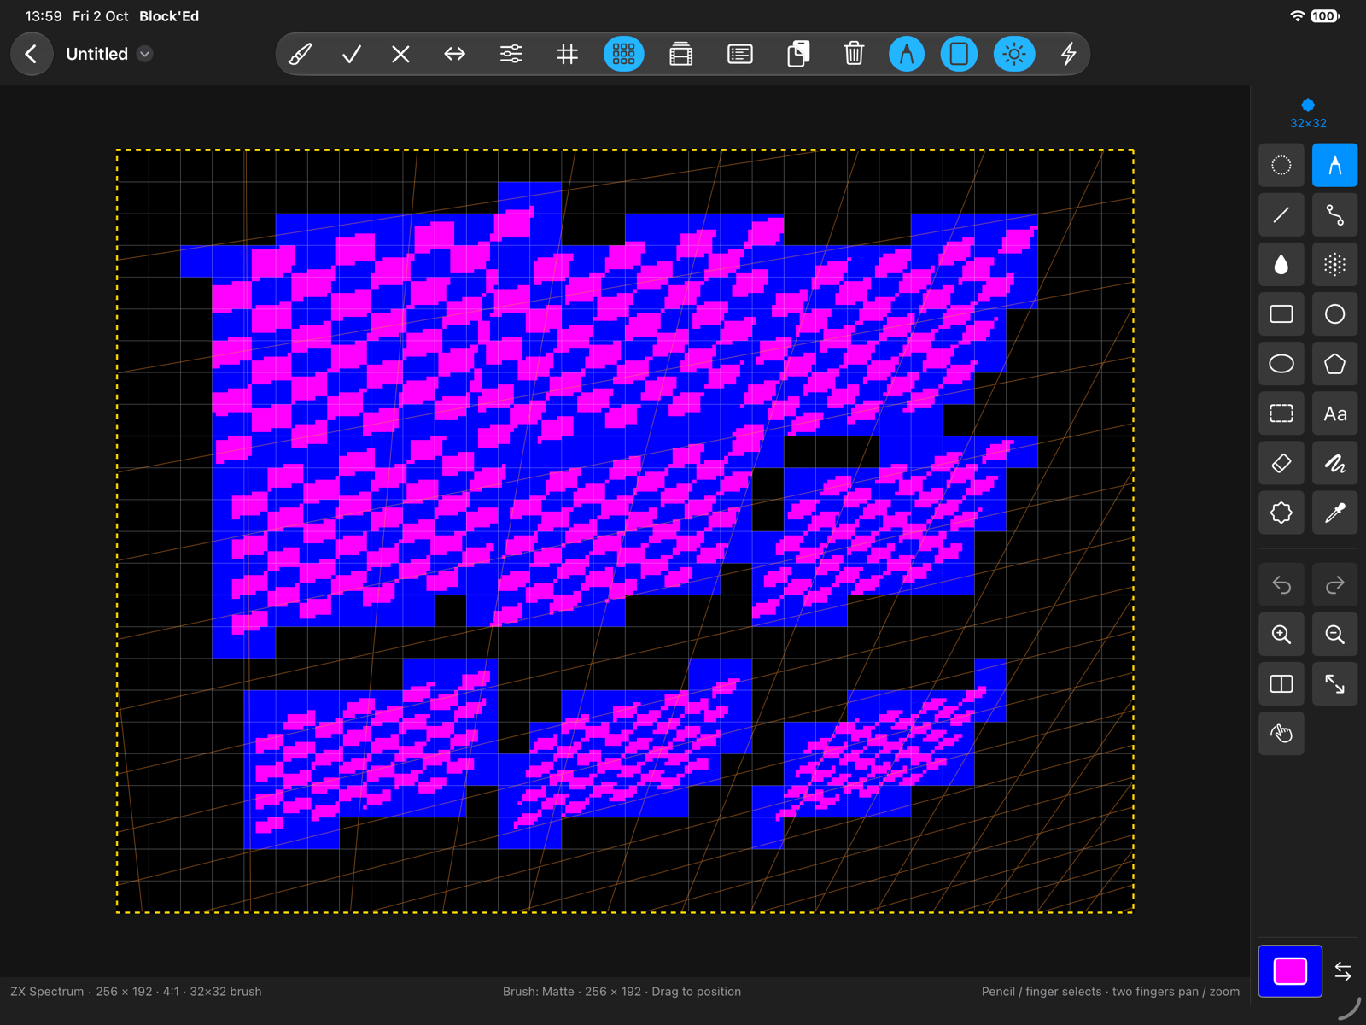The image size is (1366, 1025).
Task: Zoom out with the magnifier minus
Action: coord(1334,635)
